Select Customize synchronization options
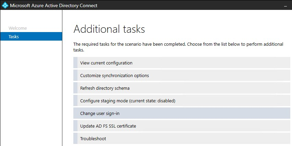The height and width of the screenshot is (146, 292). (114, 75)
